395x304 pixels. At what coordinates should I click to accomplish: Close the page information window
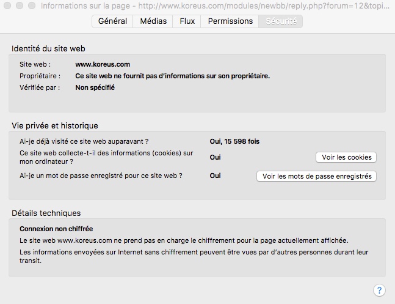[x=7, y=6]
